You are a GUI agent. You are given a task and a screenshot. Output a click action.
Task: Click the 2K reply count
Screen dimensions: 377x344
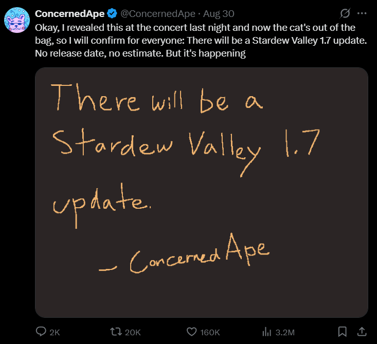coord(55,332)
